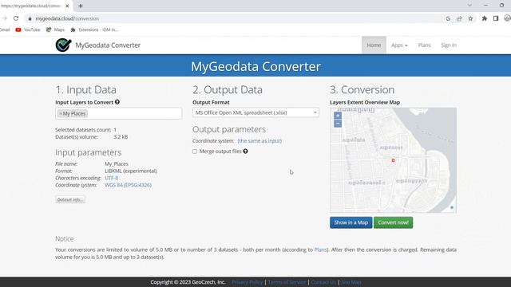Viewport: 511px width, 287px height.
Task: Change UTF-8 characters encoding link
Action: (x=112, y=178)
